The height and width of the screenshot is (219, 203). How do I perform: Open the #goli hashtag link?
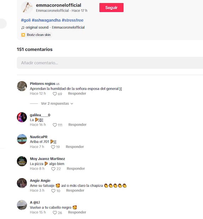coord(26,20)
